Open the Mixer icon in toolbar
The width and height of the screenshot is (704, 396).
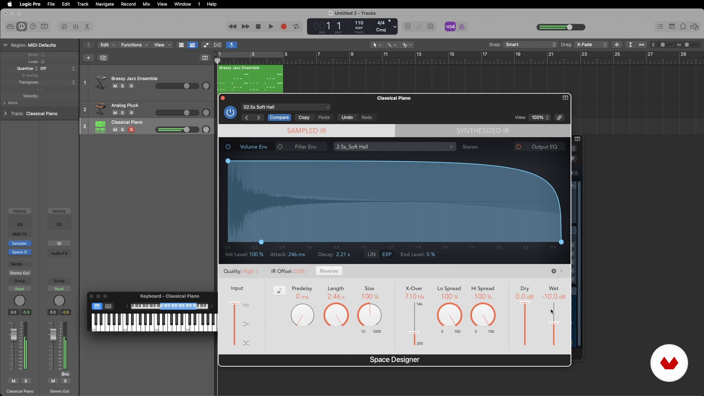coord(76,26)
